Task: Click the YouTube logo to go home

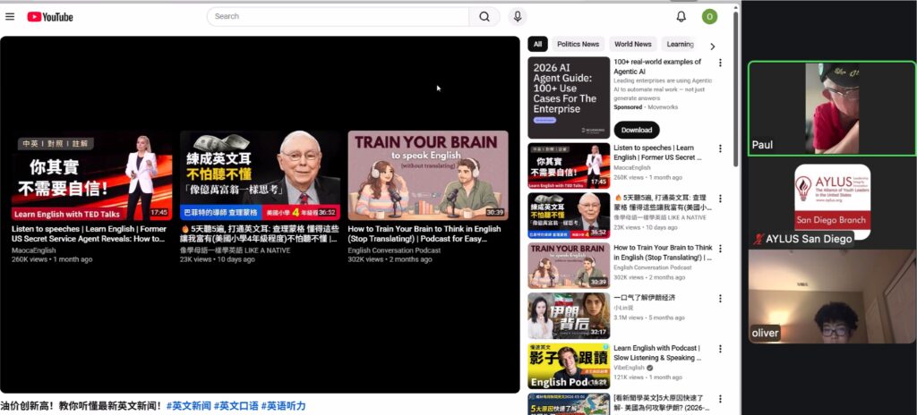Action: point(50,16)
